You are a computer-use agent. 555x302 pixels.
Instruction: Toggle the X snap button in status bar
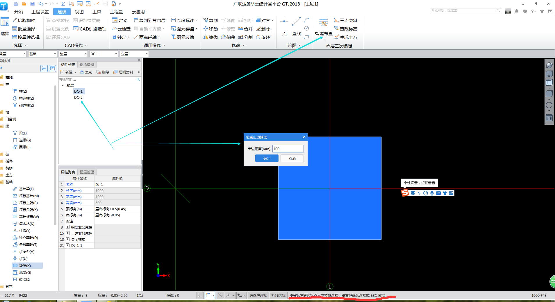pyautogui.click(x=220, y=295)
